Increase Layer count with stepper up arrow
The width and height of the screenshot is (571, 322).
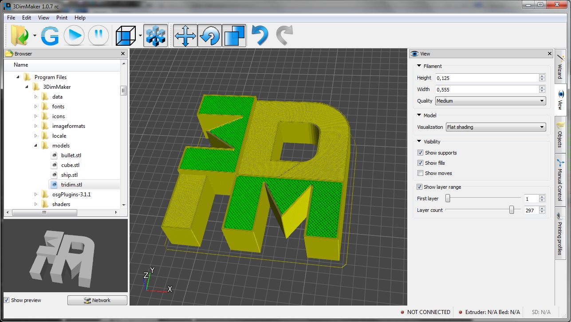tap(542, 208)
